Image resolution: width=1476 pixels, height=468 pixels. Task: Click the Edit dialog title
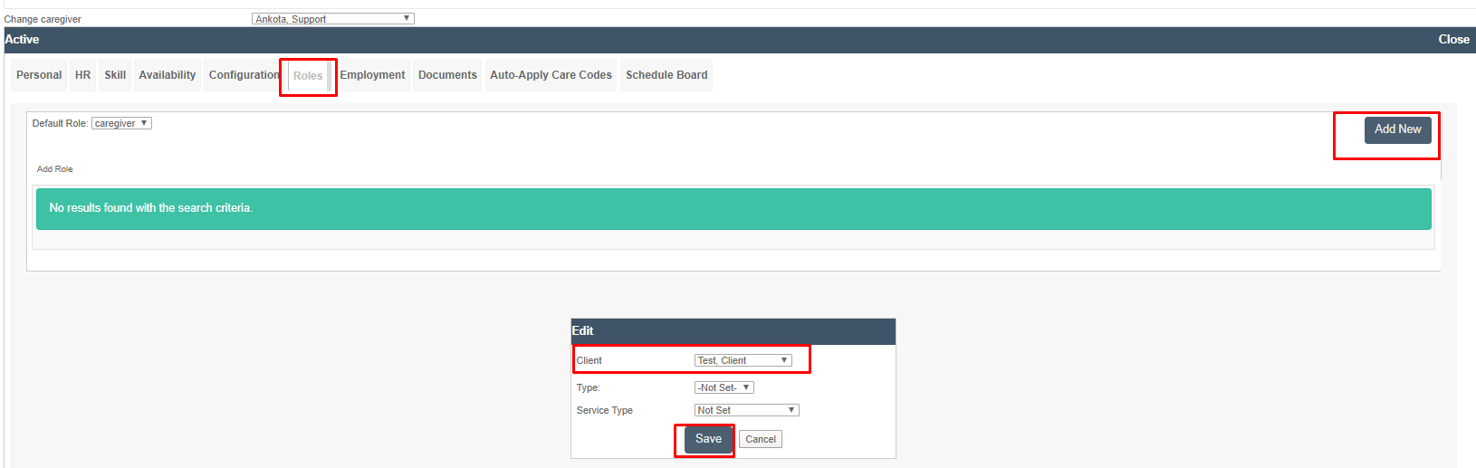tap(582, 330)
